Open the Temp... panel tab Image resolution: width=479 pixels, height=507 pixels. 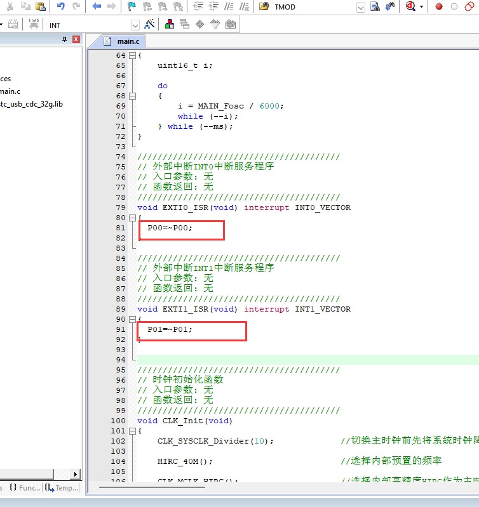coord(61,487)
